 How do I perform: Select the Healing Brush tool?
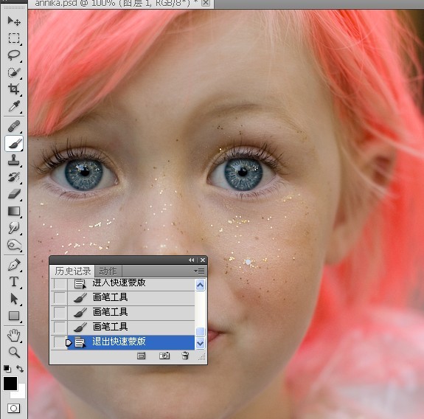coord(14,126)
